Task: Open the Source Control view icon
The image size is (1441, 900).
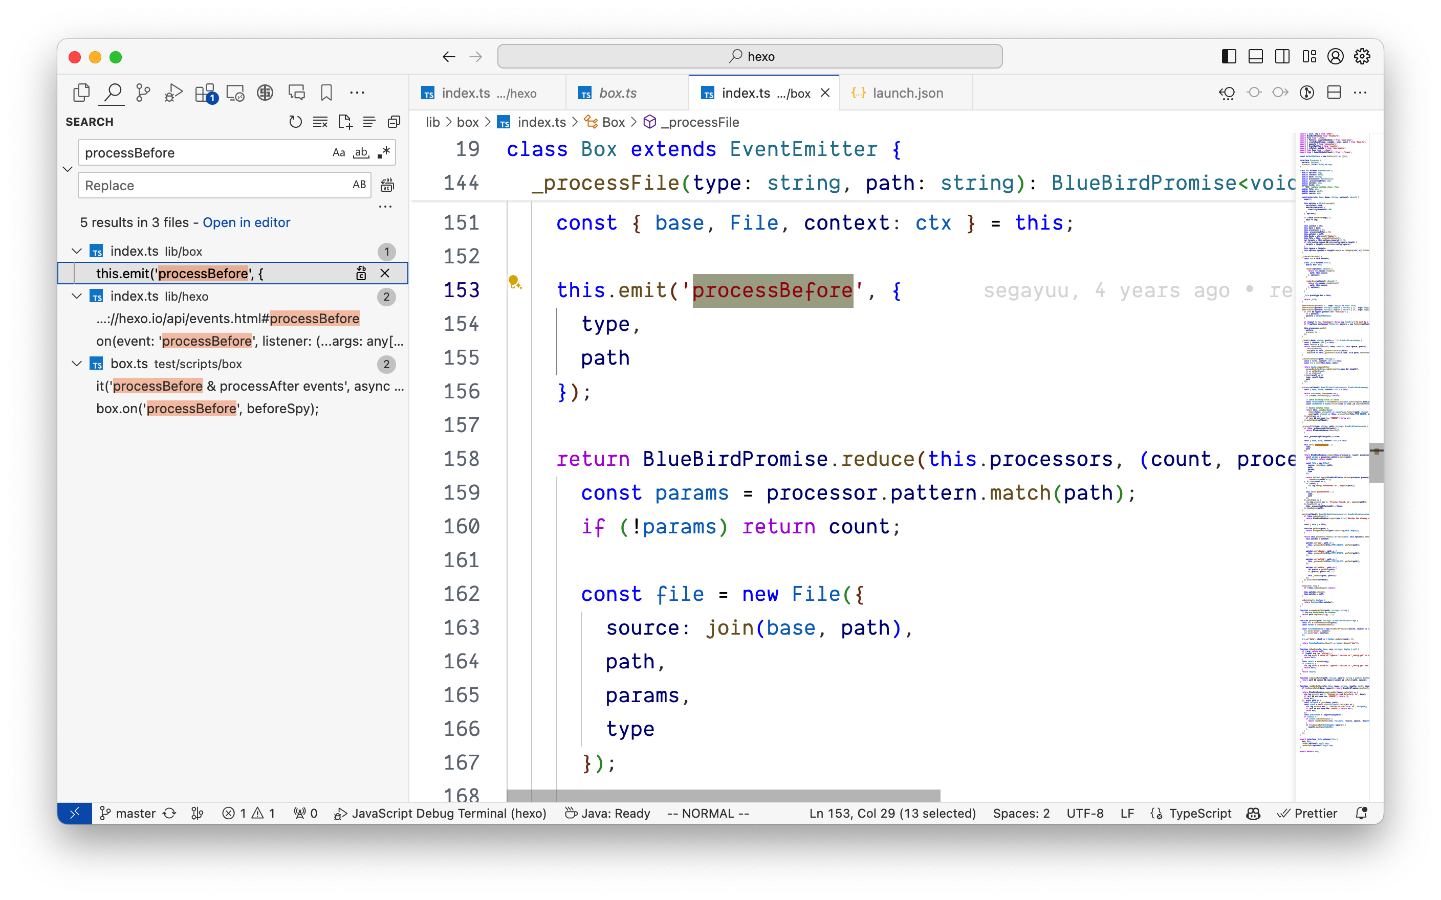Action: click(x=143, y=93)
